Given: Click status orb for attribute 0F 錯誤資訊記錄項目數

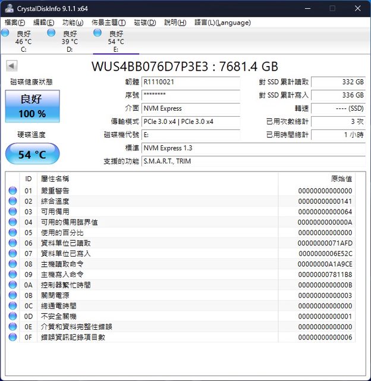Looking at the screenshot, I should point(12,337).
